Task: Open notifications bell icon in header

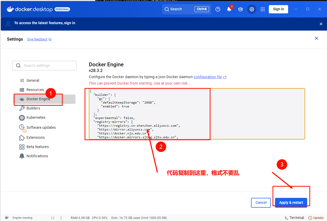Action: 229,9
